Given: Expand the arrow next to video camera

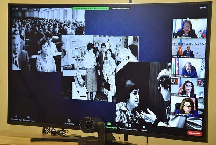Looking at the screenshot, I should (x=34, y=118).
